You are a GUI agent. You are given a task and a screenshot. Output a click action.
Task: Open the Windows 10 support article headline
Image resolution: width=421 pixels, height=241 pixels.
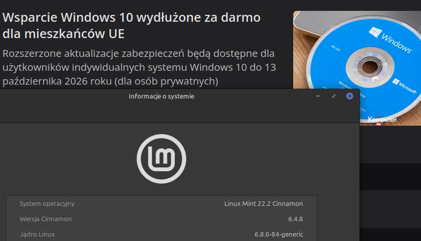tap(131, 26)
